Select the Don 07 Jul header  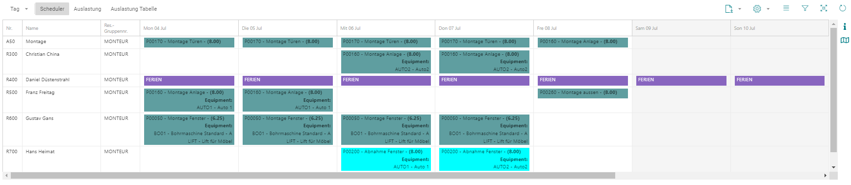[484, 28]
